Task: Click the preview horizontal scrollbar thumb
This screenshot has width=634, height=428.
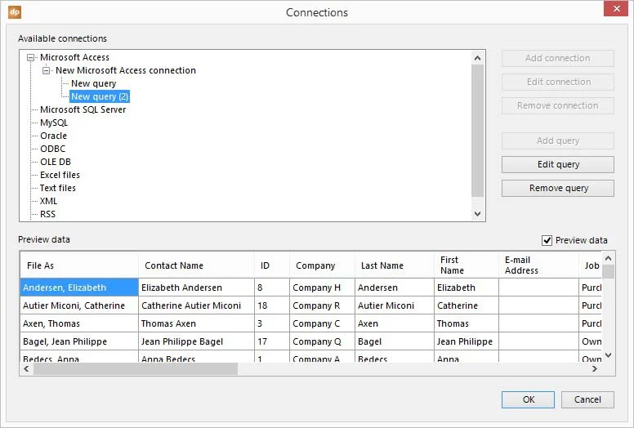Action: coord(136,368)
